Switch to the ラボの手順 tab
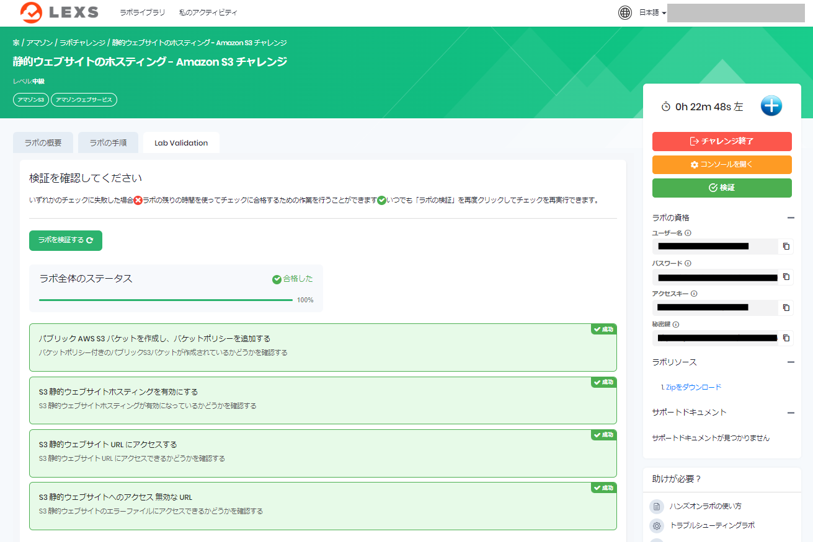The width and height of the screenshot is (813, 542). pyautogui.click(x=108, y=142)
